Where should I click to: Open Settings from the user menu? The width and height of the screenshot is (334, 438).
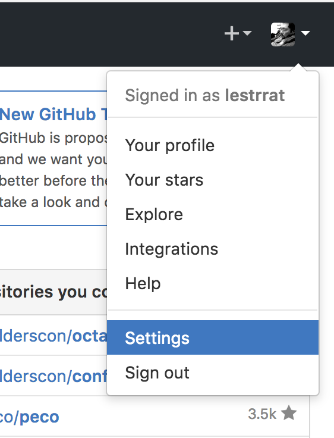point(213,337)
